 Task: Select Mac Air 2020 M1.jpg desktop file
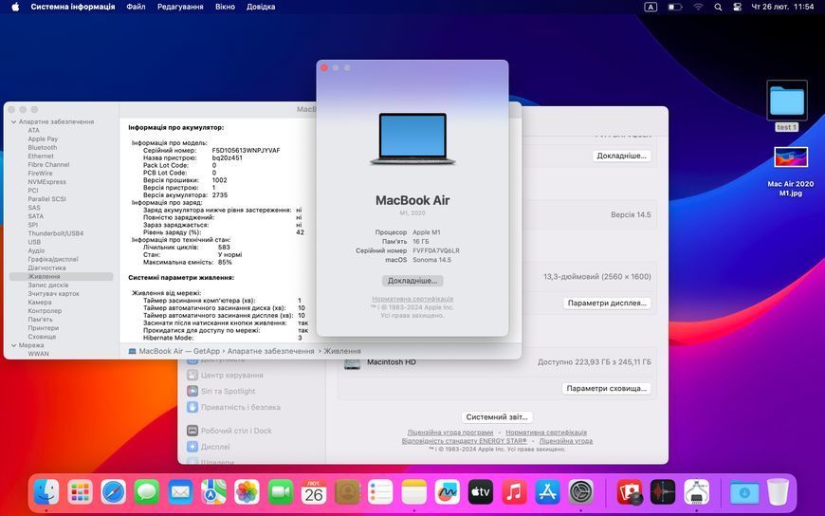point(790,171)
